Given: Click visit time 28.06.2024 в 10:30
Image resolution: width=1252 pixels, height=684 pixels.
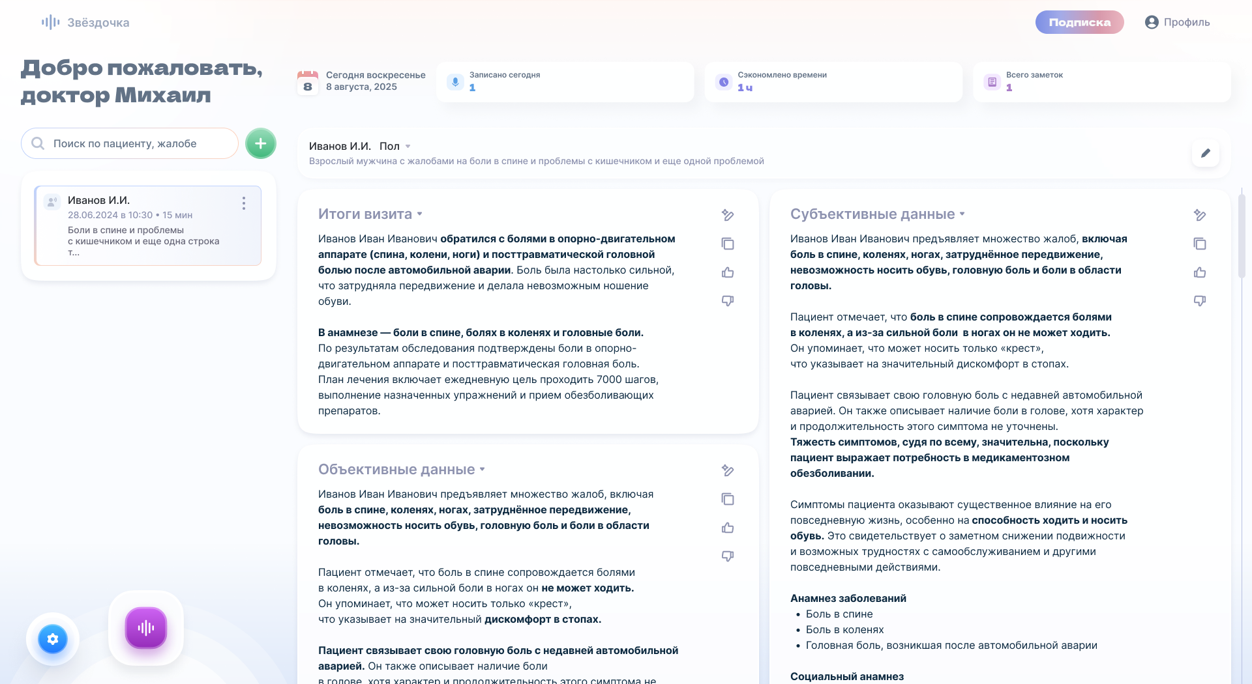Looking at the screenshot, I should click(x=110, y=215).
